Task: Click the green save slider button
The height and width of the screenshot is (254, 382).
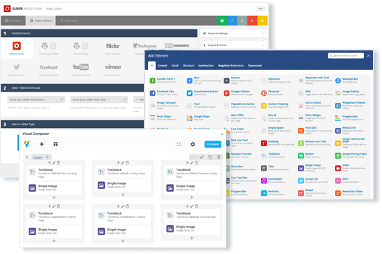Action: [221, 21]
